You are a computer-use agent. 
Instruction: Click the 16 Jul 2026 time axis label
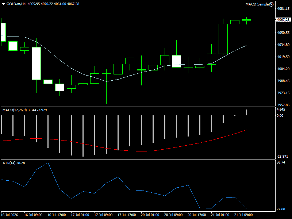[x=9, y=215]
